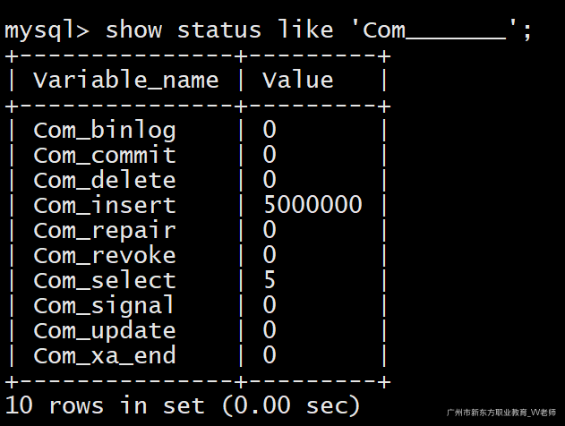The width and height of the screenshot is (565, 426).
Task: Select the Com_repair variable name
Action: click(105, 231)
